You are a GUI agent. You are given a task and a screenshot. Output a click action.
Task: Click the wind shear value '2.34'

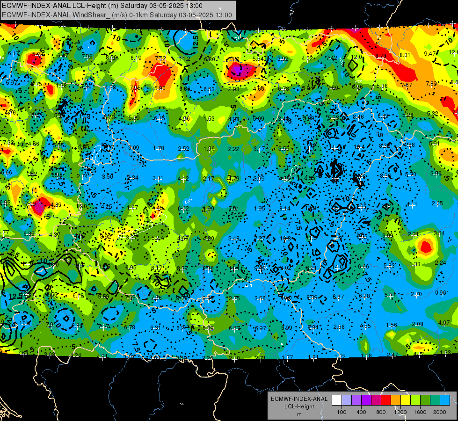pos(133,178)
